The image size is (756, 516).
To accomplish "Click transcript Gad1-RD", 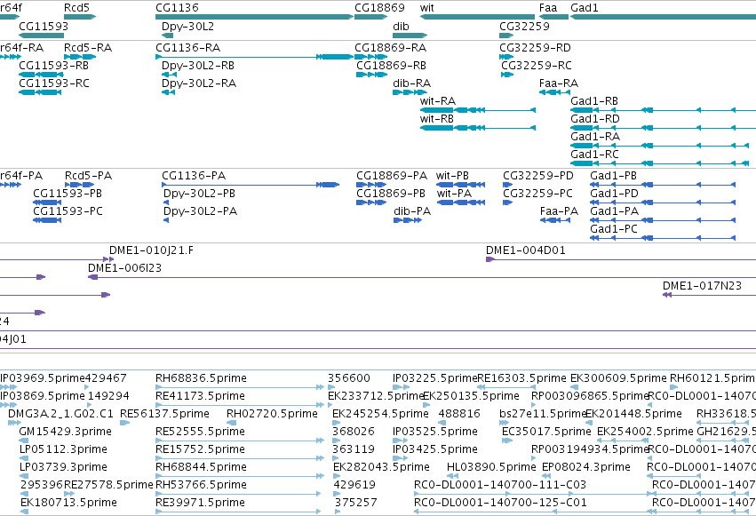I will [663, 128].
